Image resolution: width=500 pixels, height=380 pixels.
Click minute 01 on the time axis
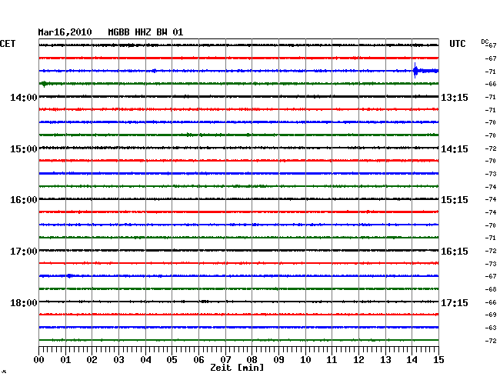(x=65, y=360)
